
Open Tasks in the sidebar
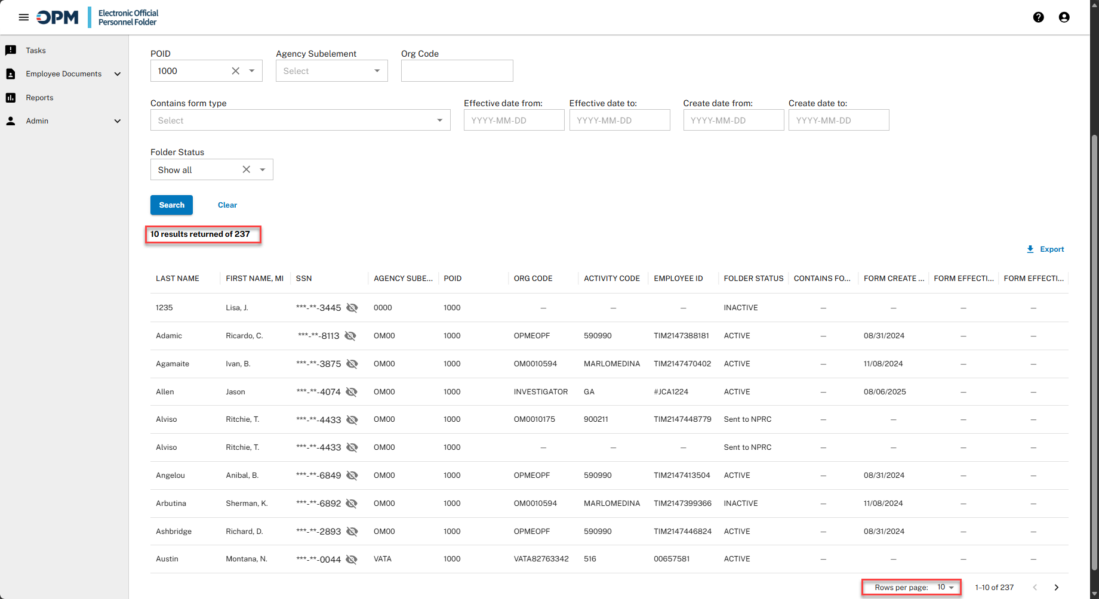tap(36, 51)
